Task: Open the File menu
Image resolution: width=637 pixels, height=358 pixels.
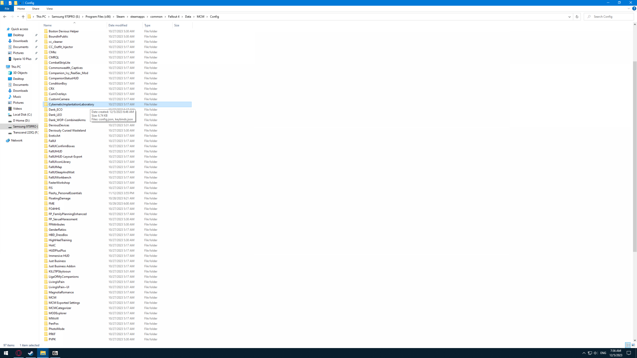Action: pyautogui.click(x=7, y=9)
